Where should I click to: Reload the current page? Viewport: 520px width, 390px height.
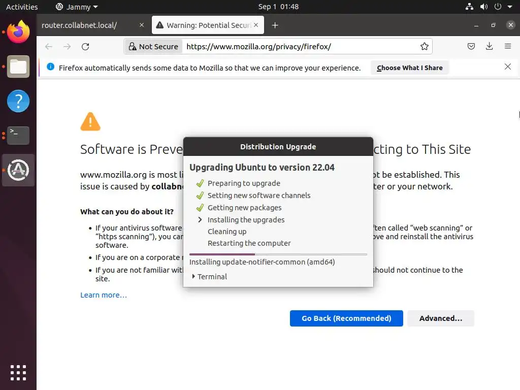pyautogui.click(x=85, y=46)
